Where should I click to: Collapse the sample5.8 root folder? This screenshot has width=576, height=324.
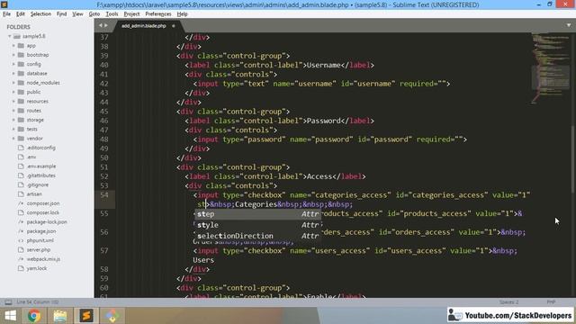[x=10, y=36]
